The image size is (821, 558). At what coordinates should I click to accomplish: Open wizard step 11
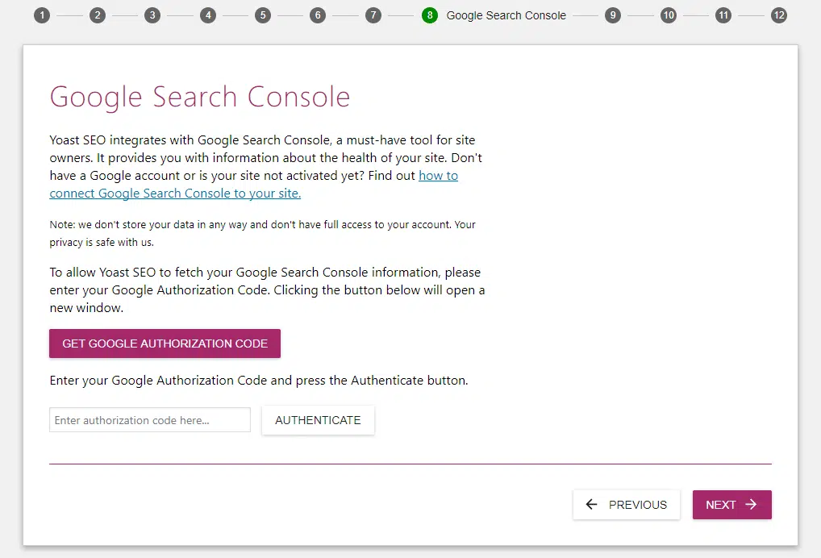[723, 15]
